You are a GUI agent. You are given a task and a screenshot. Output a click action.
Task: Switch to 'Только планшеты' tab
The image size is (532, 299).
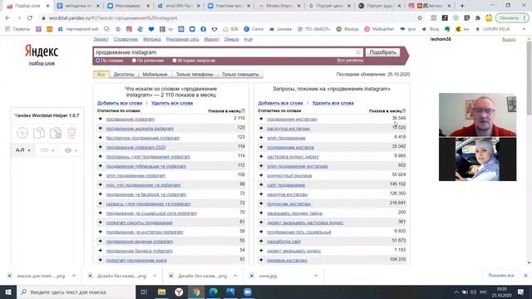click(x=240, y=74)
